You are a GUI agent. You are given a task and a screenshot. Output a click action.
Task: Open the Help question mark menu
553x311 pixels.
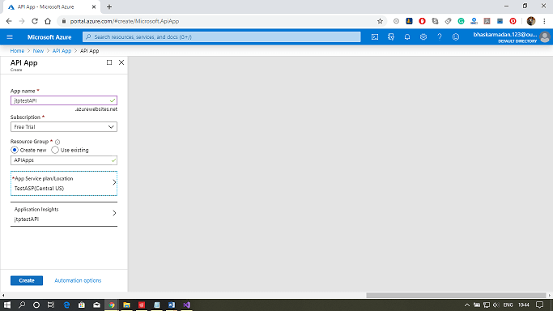click(440, 37)
